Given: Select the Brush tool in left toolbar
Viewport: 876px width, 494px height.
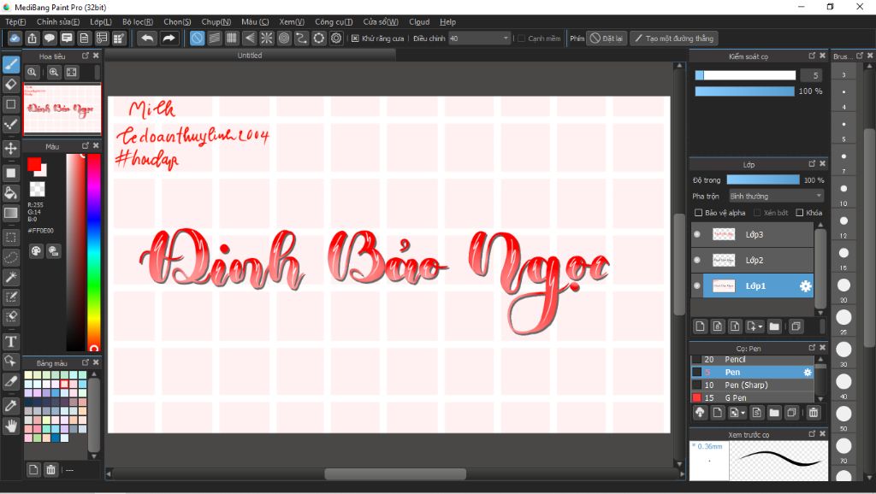Looking at the screenshot, I should point(11,65).
